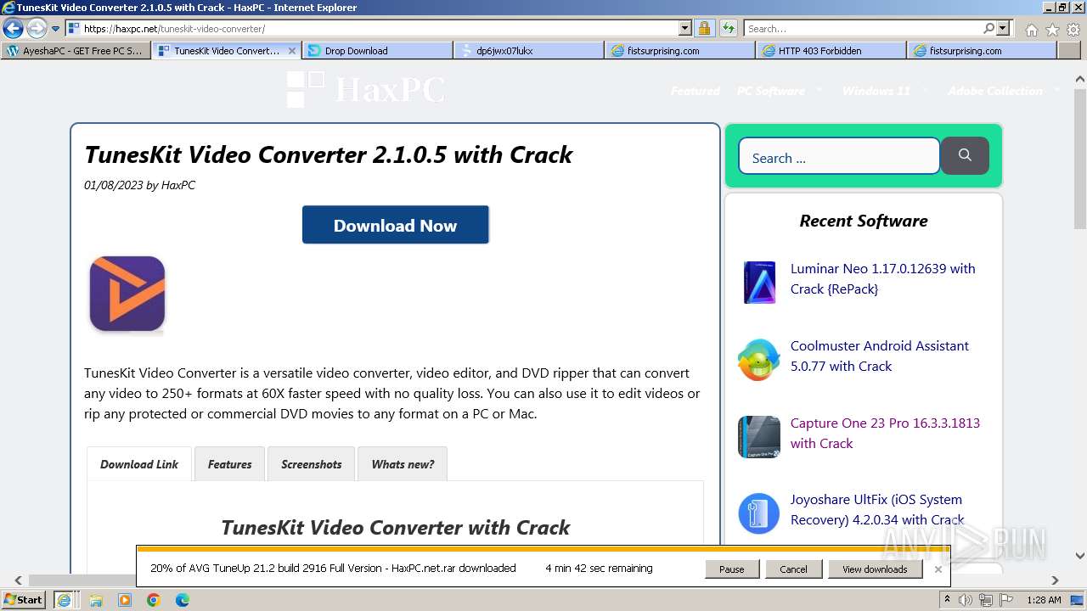Click the Capture One 23 Pro thumbnail
1087x611 pixels.
(x=759, y=437)
